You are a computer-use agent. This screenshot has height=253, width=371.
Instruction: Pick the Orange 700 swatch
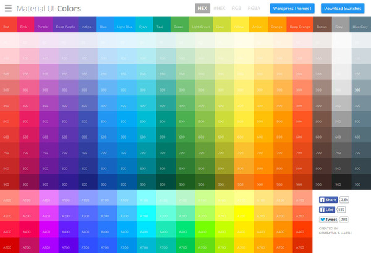(283, 150)
